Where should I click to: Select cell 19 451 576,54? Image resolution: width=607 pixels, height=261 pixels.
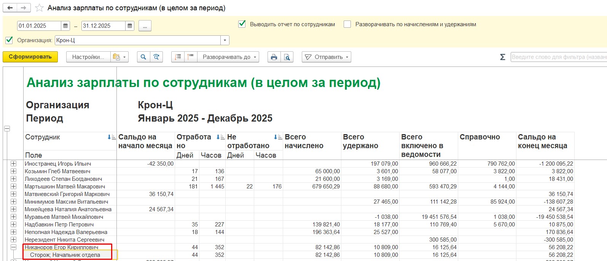click(429, 217)
